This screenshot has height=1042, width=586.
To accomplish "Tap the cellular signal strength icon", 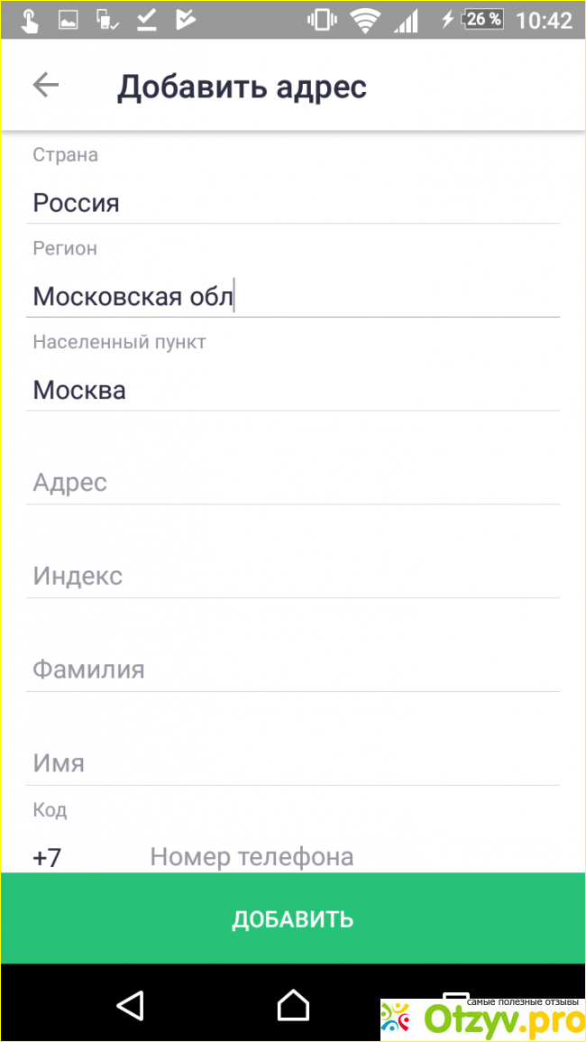I will click(x=408, y=20).
